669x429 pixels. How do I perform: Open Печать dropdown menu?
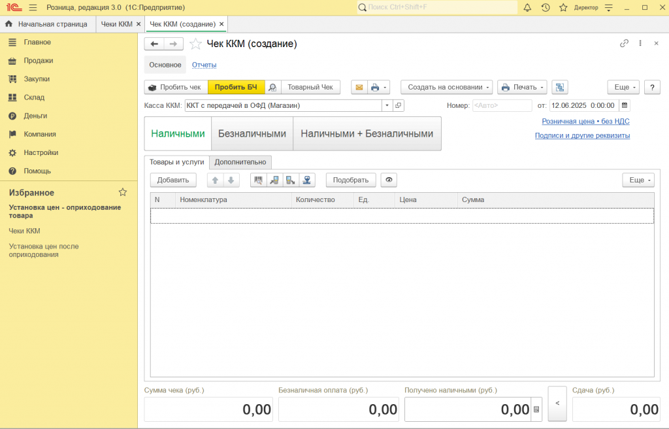click(522, 87)
